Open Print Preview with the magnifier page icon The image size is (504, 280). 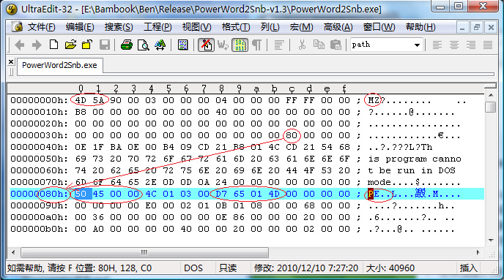(x=143, y=45)
